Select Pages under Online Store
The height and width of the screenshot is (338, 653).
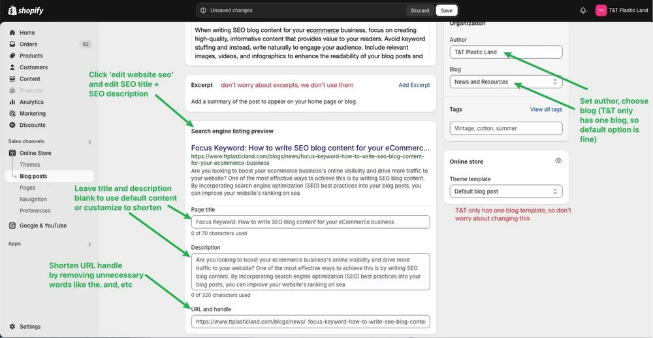[27, 188]
